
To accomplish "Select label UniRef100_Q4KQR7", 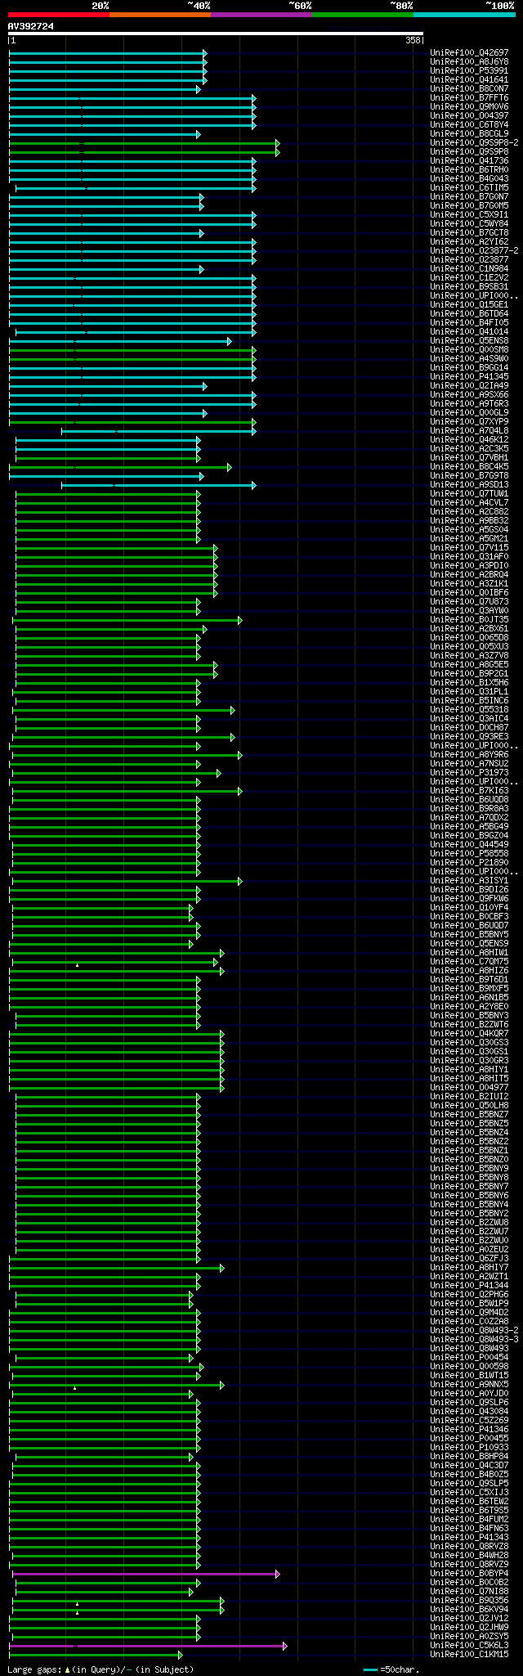I will (469, 1034).
